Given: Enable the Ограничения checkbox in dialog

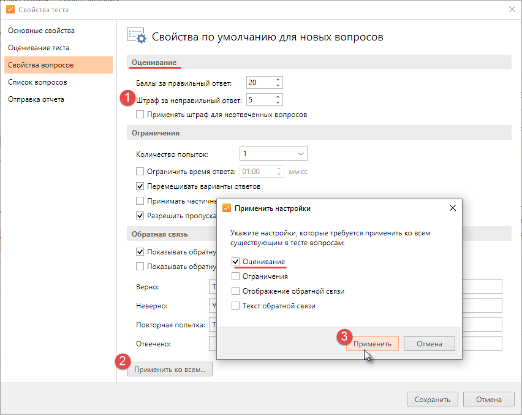Looking at the screenshot, I should click(x=235, y=276).
